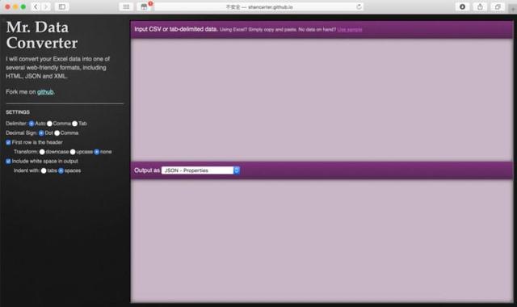Set header transform to none
The width and height of the screenshot is (517, 307).
click(x=97, y=152)
